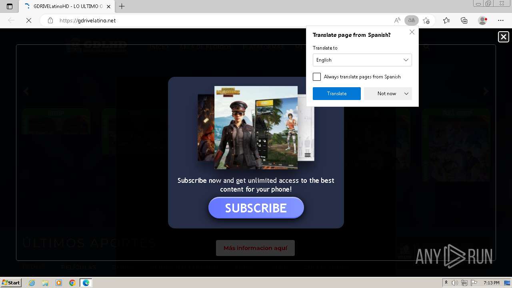Viewport: 512px width, 288px height.
Task: Close the translate popup
Action: 412,32
